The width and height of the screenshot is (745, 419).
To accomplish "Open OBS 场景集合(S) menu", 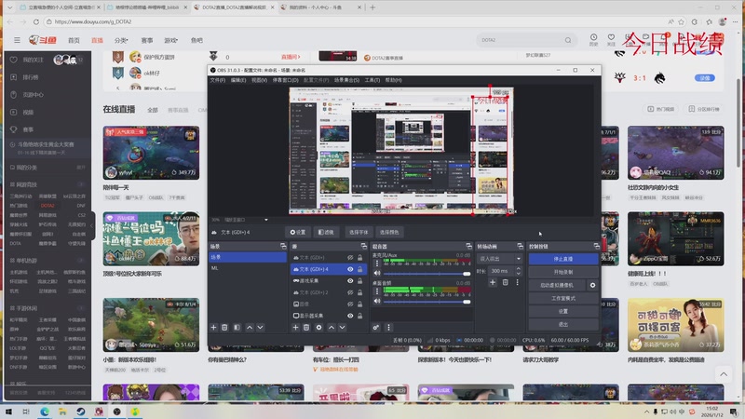I will coord(346,80).
